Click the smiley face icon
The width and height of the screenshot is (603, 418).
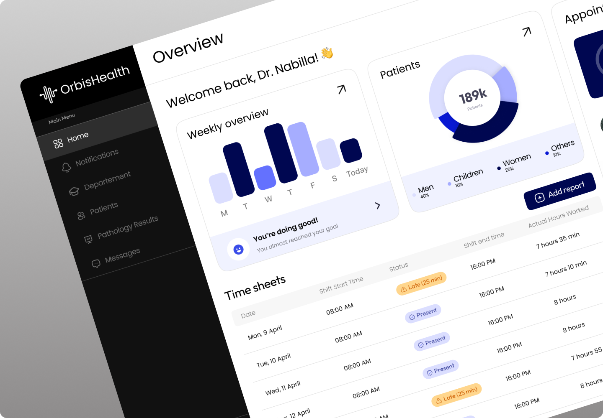point(238,250)
